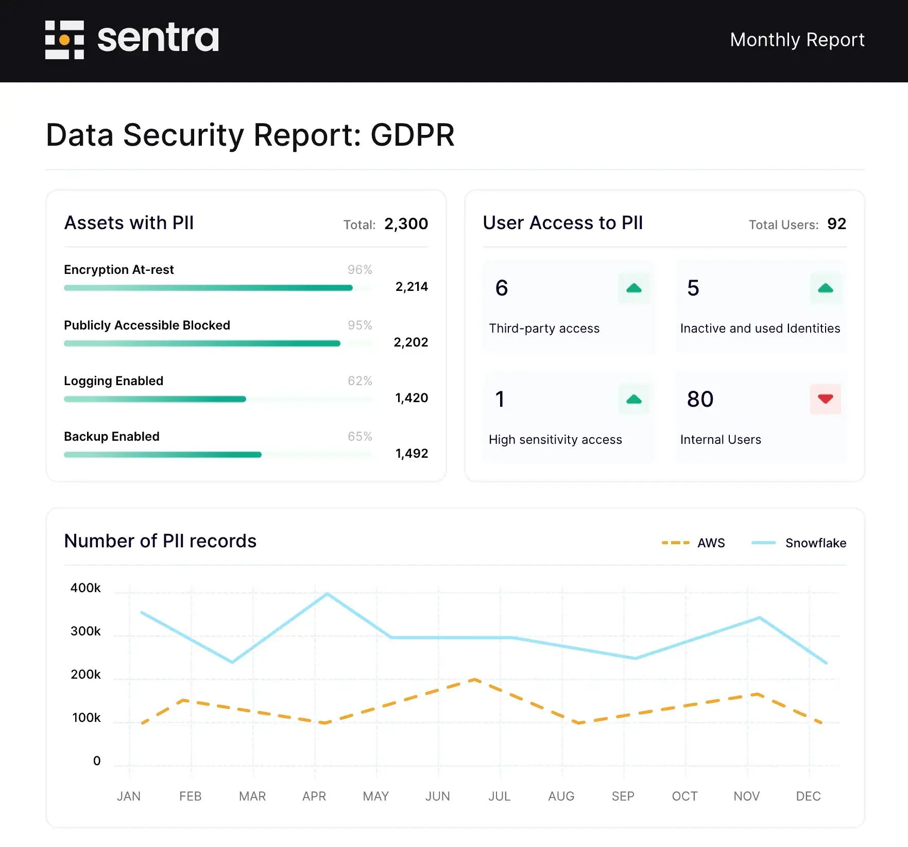The height and width of the screenshot is (847, 908).
Task: Click the red down-trend icon on Internal Users
Action: click(x=826, y=399)
